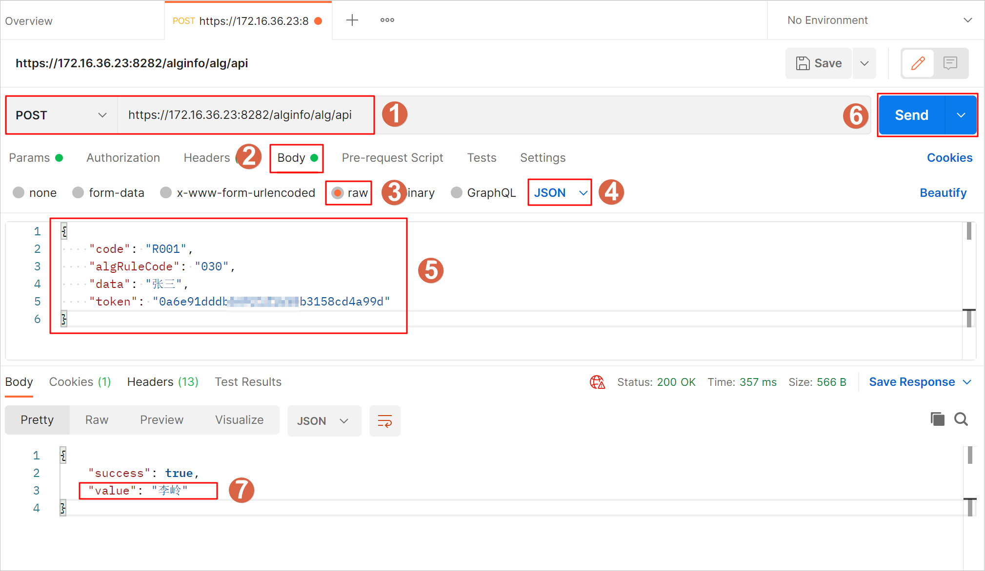The width and height of the screenshot is (985, 571).
Task: Click the "token" line in request body
Action: pyautogui.click(x=240, y=302)
